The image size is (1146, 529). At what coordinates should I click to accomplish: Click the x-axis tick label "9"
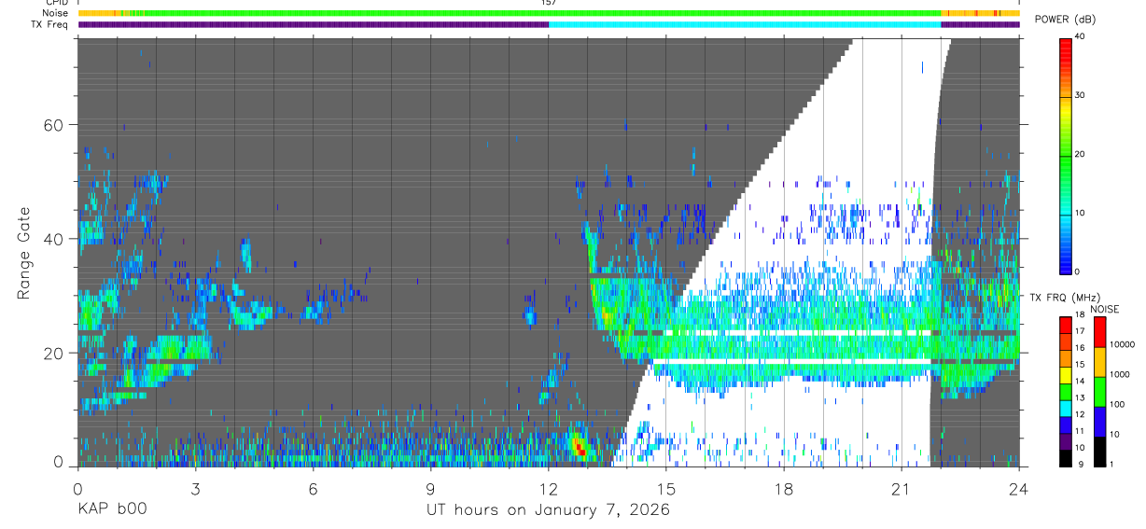(x=430, y=488)
